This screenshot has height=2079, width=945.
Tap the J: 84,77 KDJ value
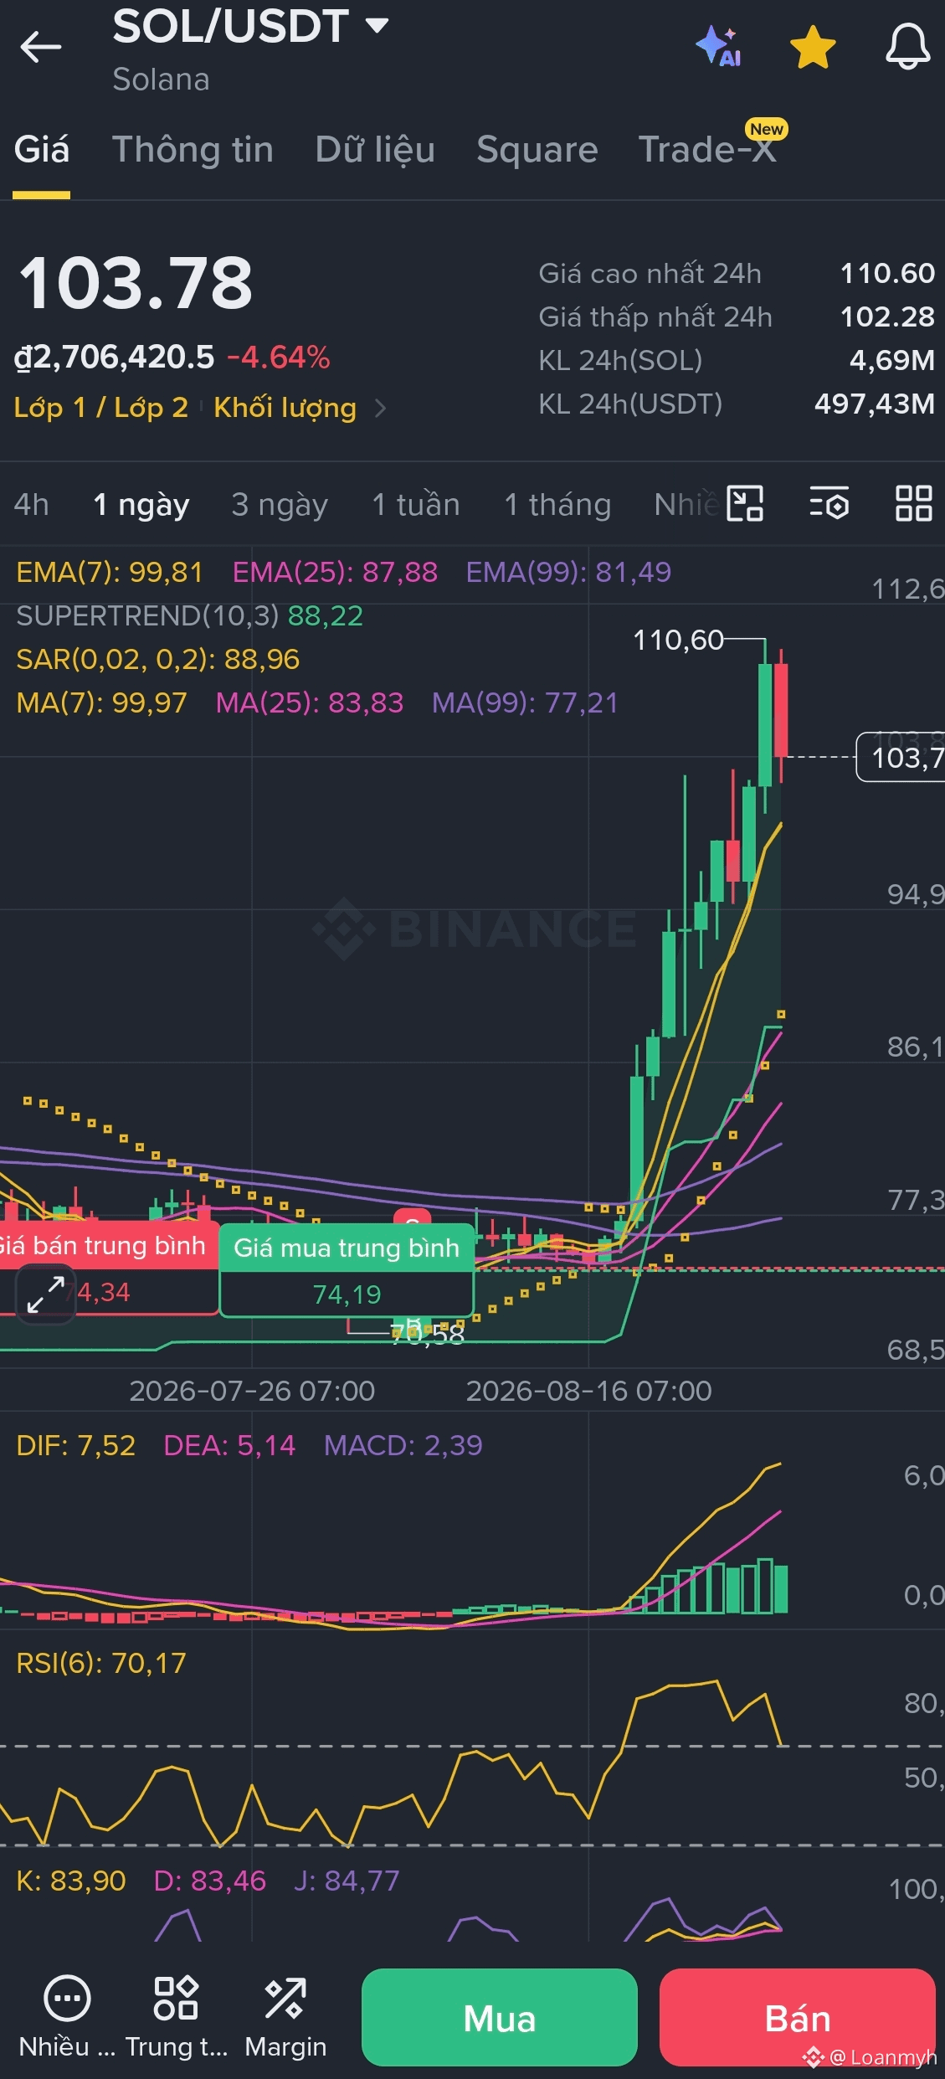(x=347, y=1881)
